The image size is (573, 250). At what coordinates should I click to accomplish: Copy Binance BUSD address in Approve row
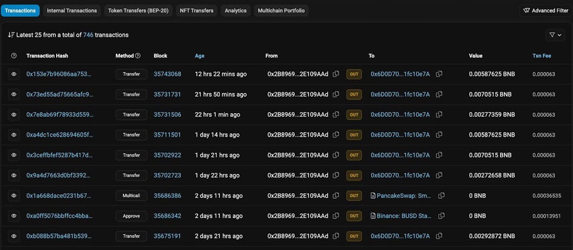point(442,216)
